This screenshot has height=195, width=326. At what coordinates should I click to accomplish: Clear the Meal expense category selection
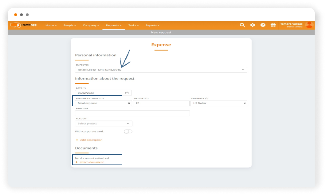pyautogui.click(x=129, y=103)
